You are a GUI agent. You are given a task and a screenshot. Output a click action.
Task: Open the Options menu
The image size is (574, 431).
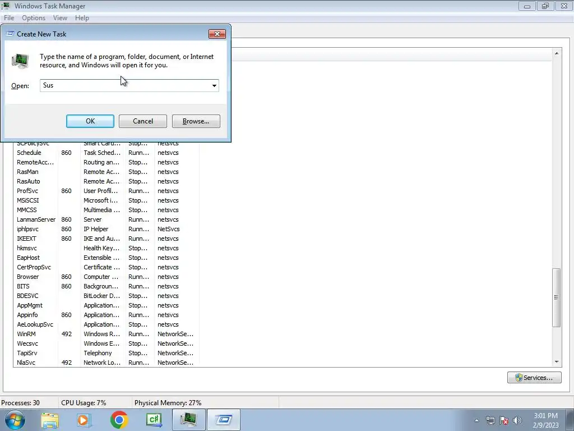pos(34,17)
